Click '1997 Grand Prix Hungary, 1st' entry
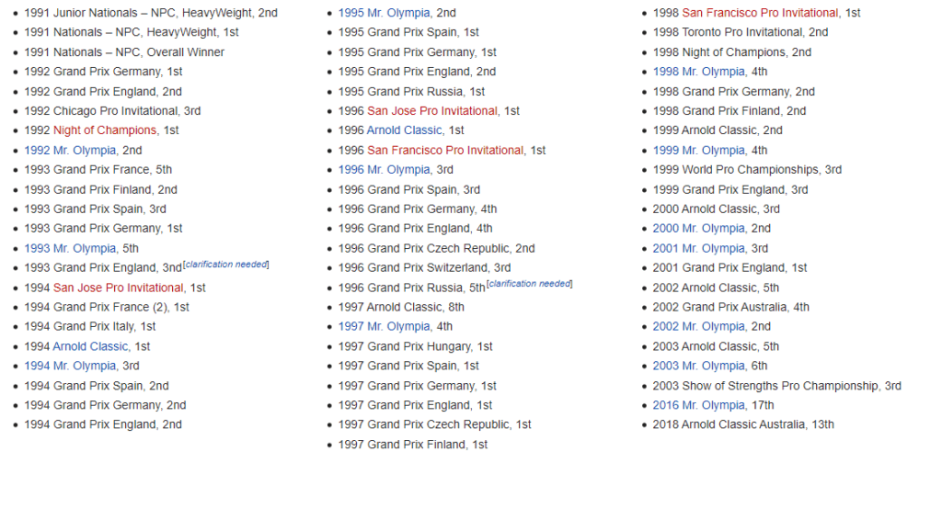The image size is (942, 508). (x=416, y=346)
